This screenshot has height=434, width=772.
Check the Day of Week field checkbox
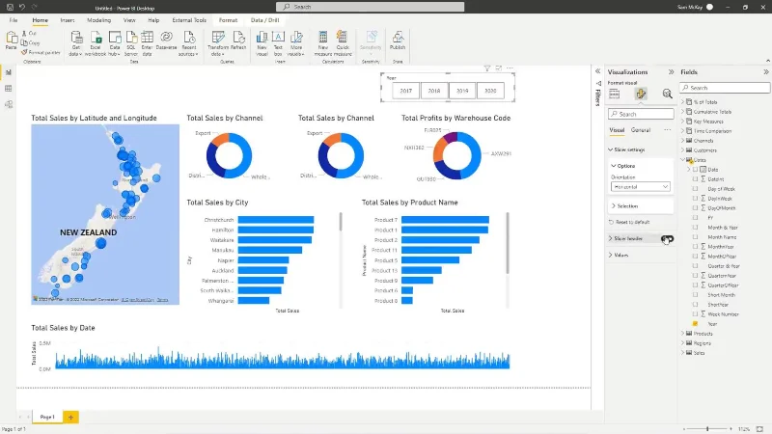click(x=695, y=188)
